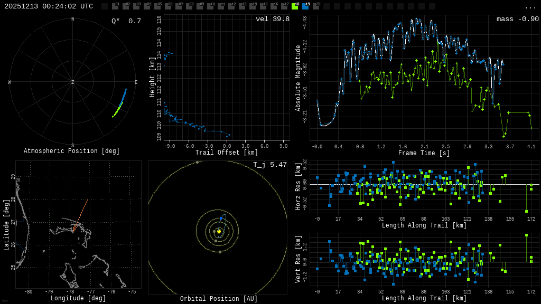Click the Q* 0.7 quality label
The width and height of the screenshot is (541, 304).
coord(126,21)
